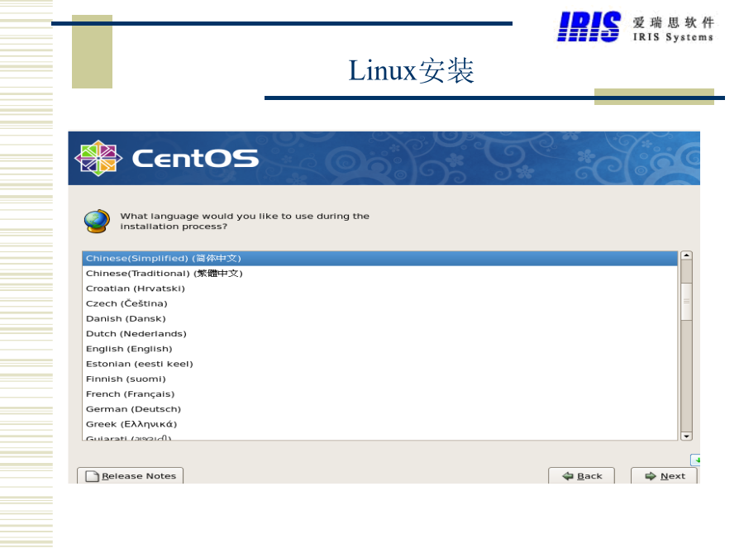Select French (Français) language

click(x=379, y=394)
